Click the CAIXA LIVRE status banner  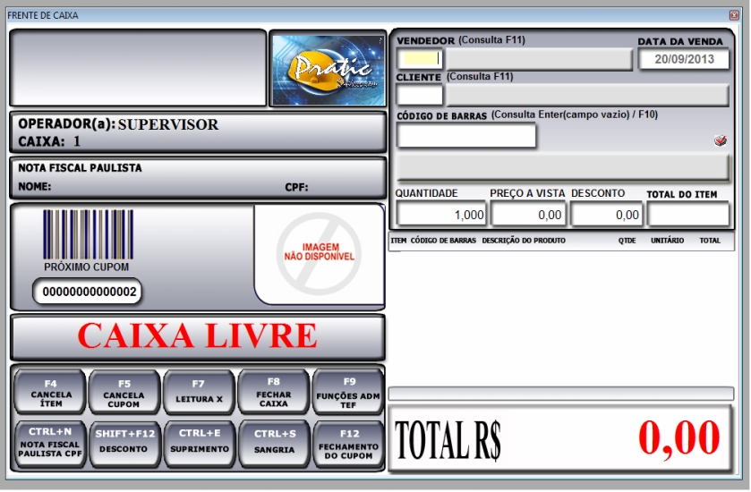pos(197,337)
